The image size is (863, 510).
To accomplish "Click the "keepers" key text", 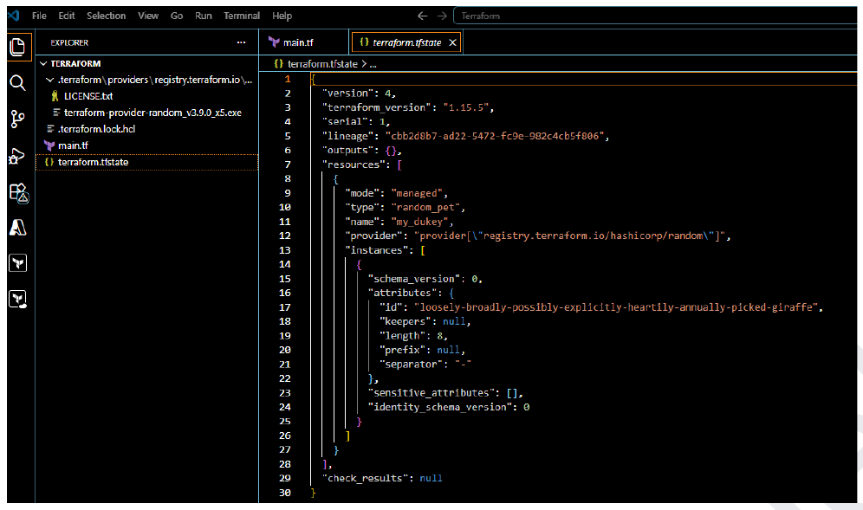I will coord(406,321).
